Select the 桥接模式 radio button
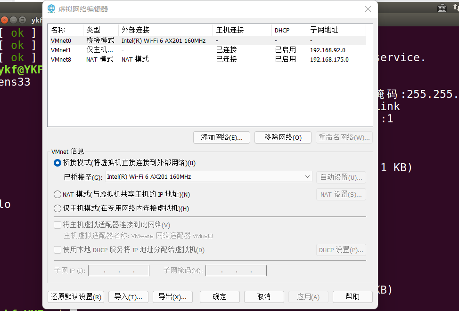This screenshot has width=459, height=311. point(57,163)
